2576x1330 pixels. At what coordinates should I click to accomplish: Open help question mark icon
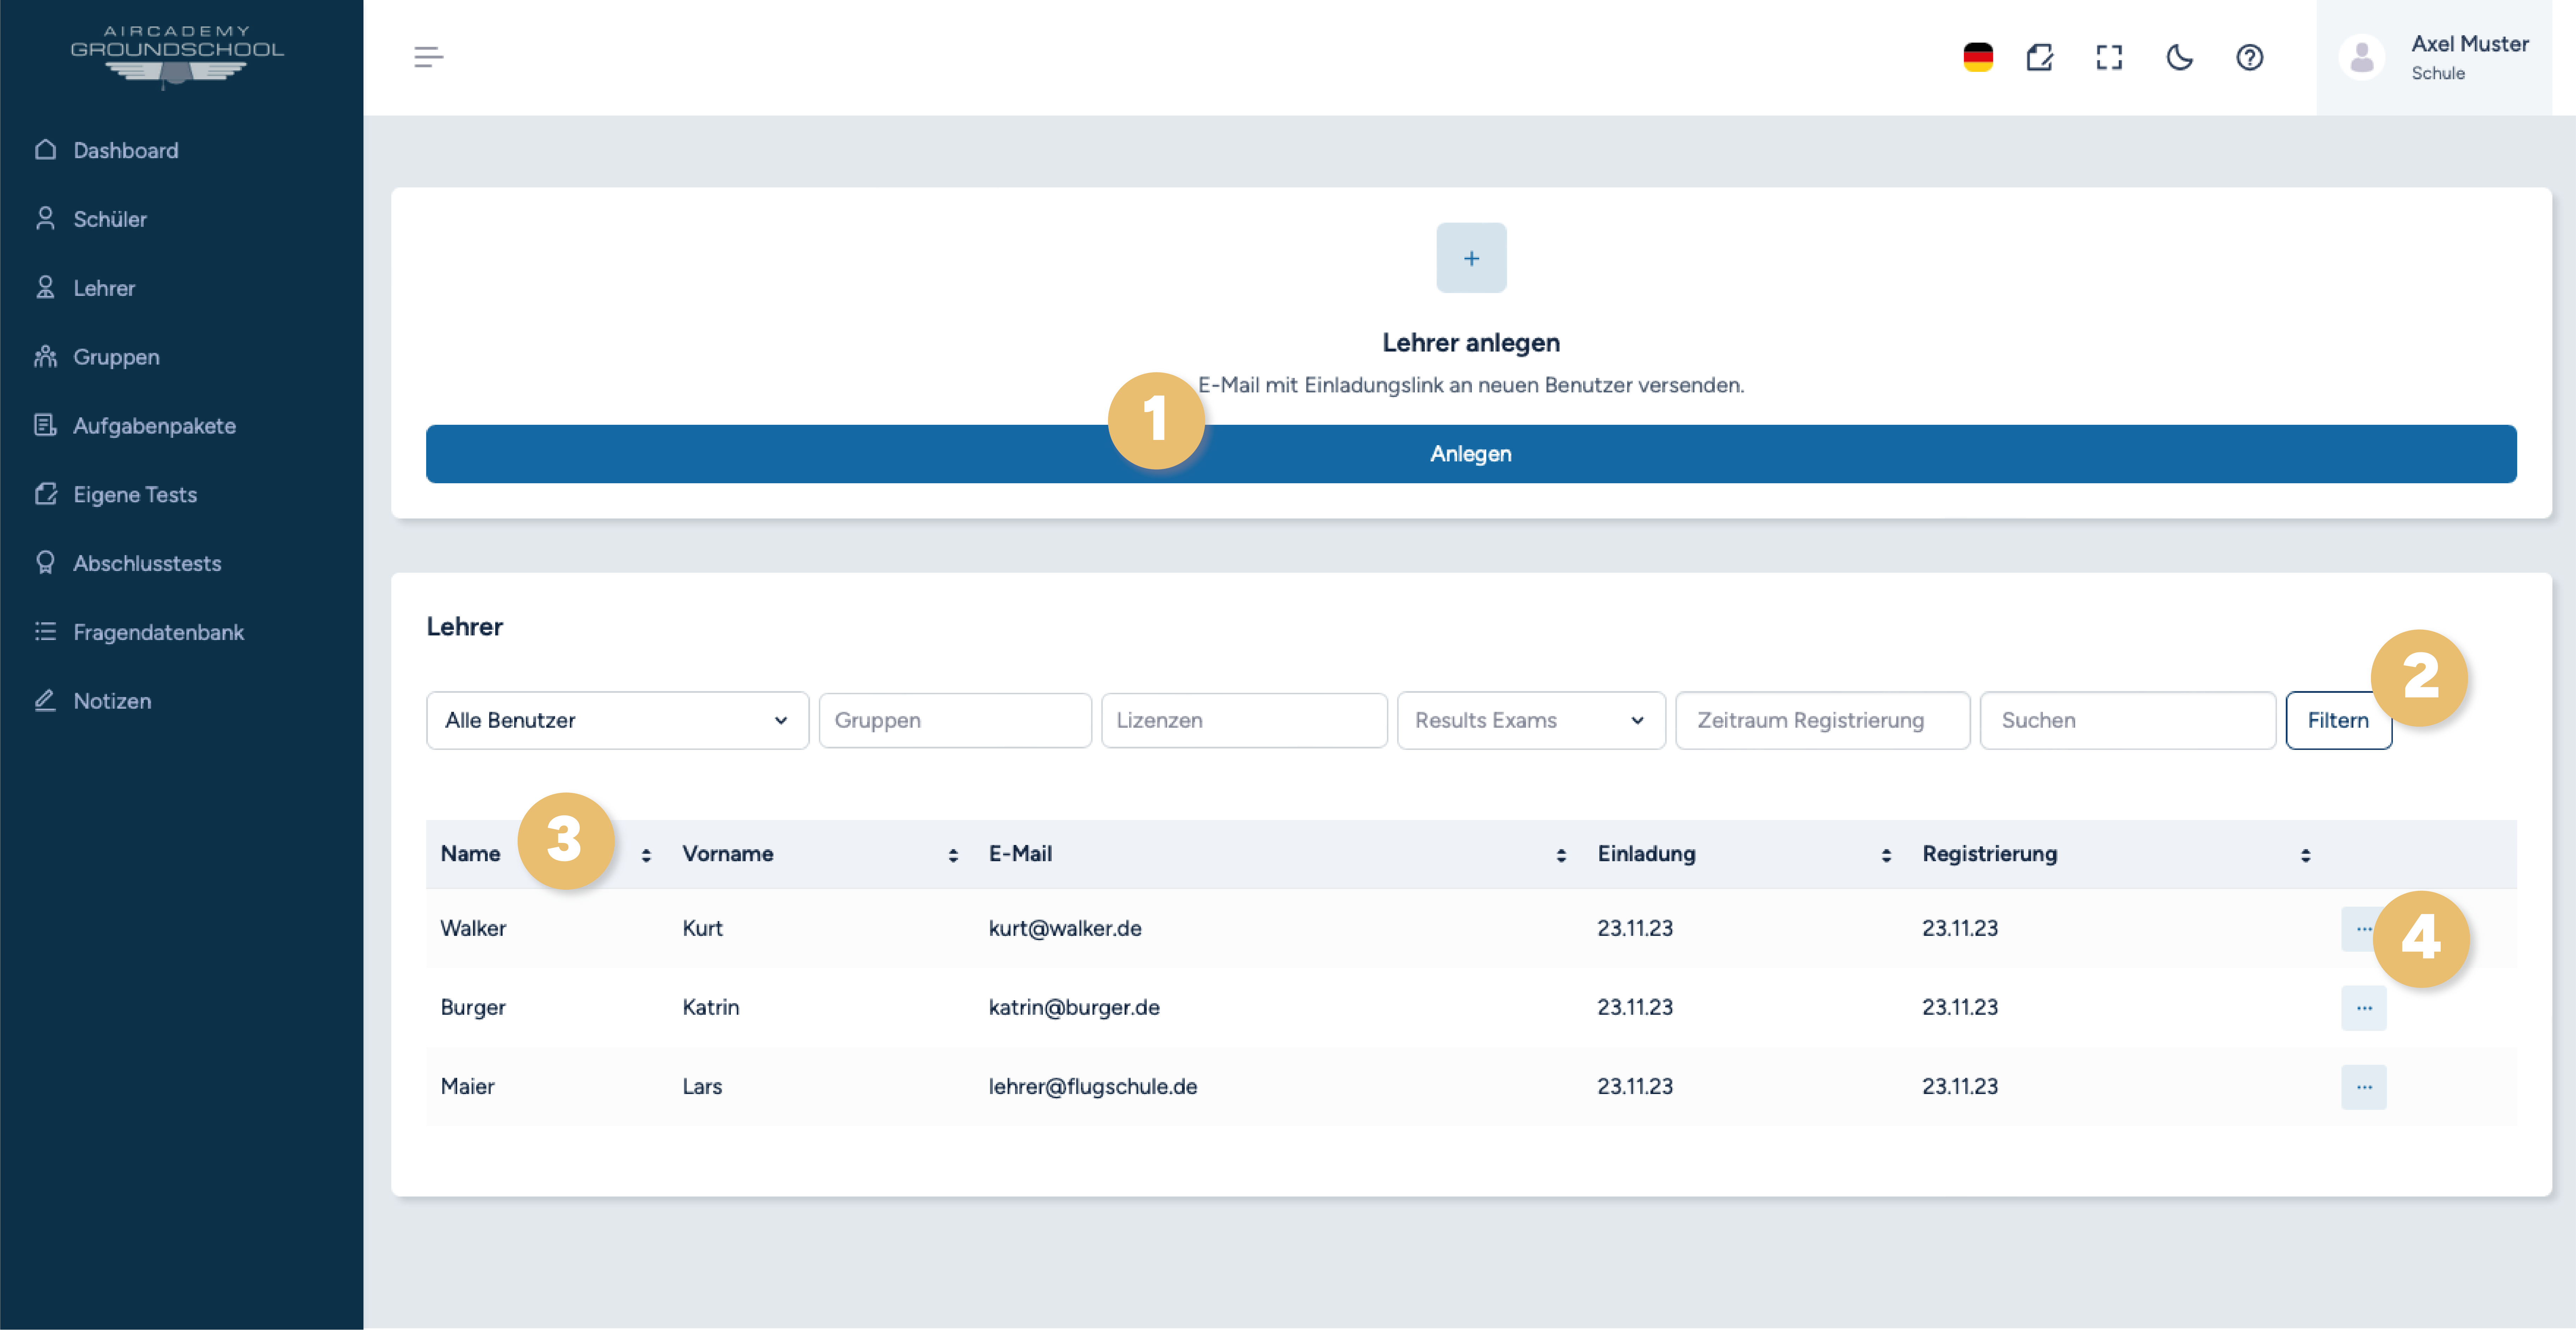(x=2250, y=57)
